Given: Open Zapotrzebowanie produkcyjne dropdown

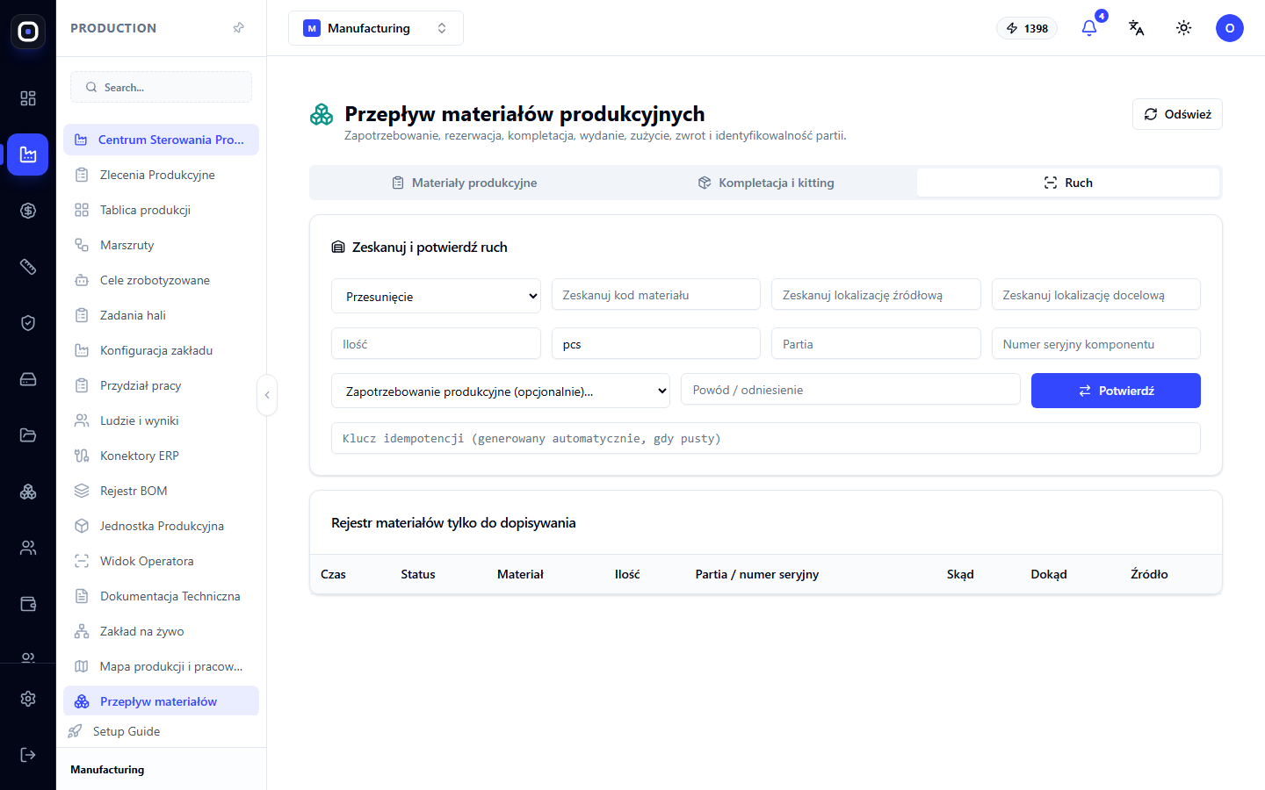Looking at the screenshot, I should 501,391.
